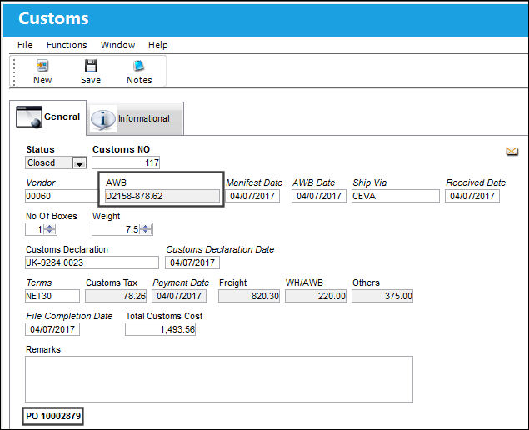The image size is (529, 430).
Task: Open the Functions menu
Action: click(x=67, y=45)
